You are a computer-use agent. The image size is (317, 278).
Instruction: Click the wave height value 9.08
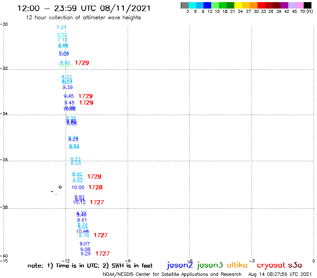coord(85,249)
